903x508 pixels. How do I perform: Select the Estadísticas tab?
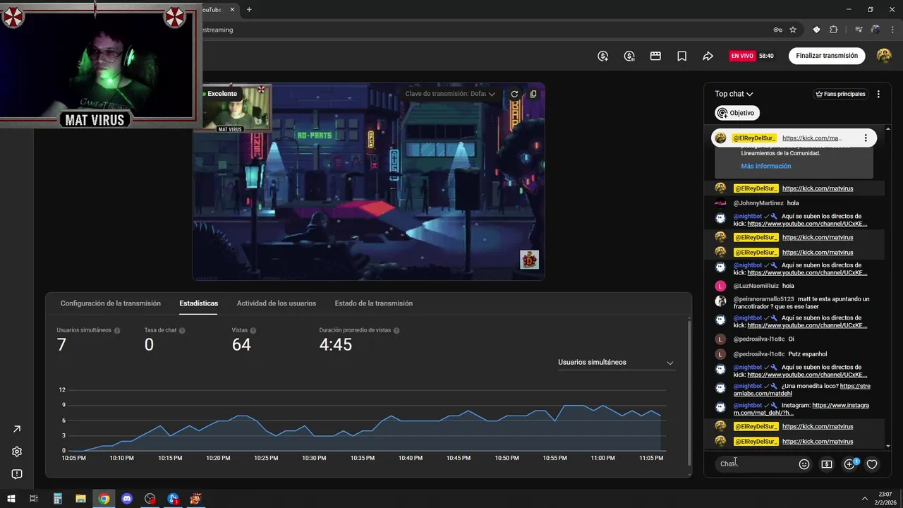coord(199,303)
